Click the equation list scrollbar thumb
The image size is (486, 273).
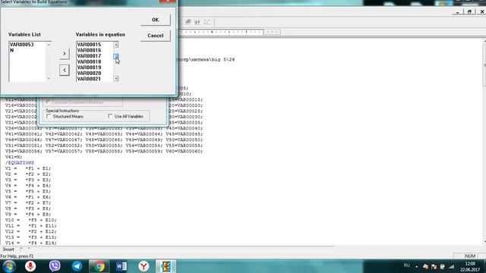(116, 56)
